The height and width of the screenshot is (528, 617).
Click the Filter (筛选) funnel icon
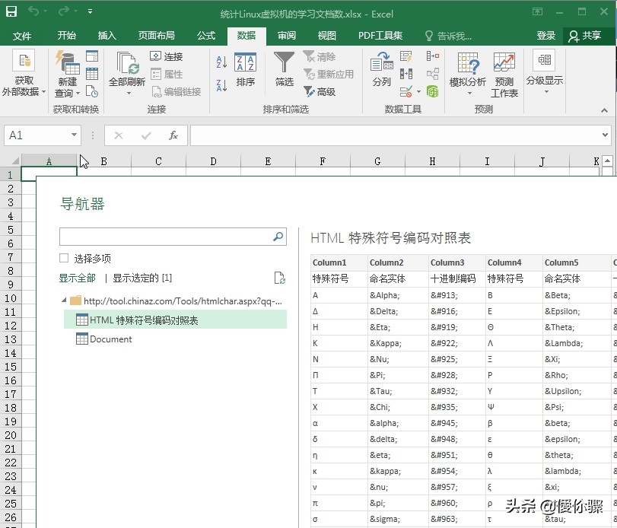(x=284, y=64)
